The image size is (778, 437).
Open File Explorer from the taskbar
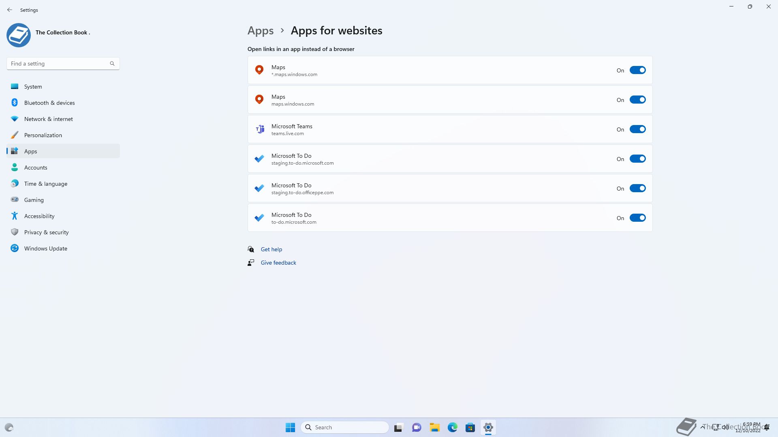(x=434, y=427)
